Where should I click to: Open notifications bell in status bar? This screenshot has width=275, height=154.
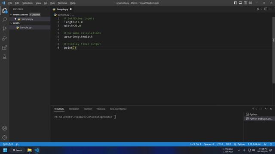(271, 144)
